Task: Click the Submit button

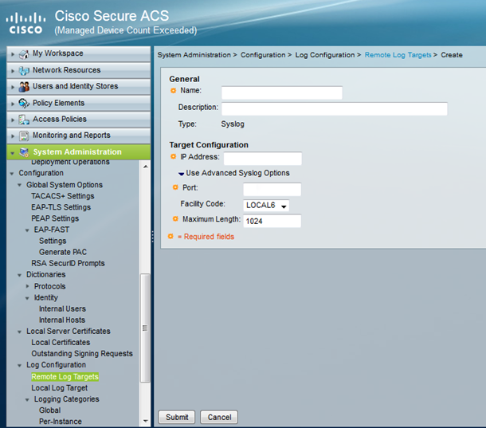Action: pos(177,417)
